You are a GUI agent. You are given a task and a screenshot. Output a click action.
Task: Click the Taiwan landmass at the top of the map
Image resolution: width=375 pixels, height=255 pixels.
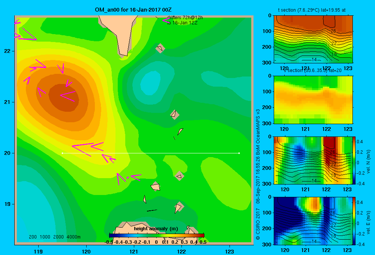click(x=121, y=33)
